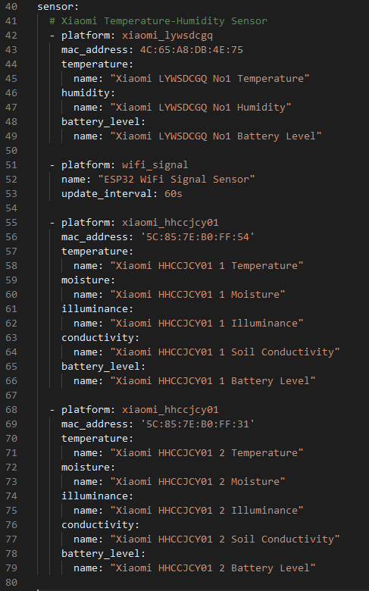Click the "Xiaomi LYWSDCGQ No1 Battery Level" string

click(216, 136)
